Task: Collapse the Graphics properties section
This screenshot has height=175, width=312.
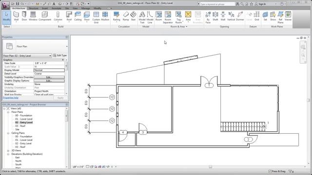Action: pyautogui.click(x=63, y=60)
